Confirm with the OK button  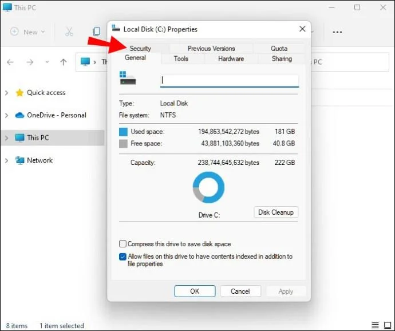coord(195,291)
